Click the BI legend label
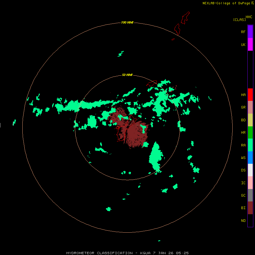255x255 pixels. 243,208
